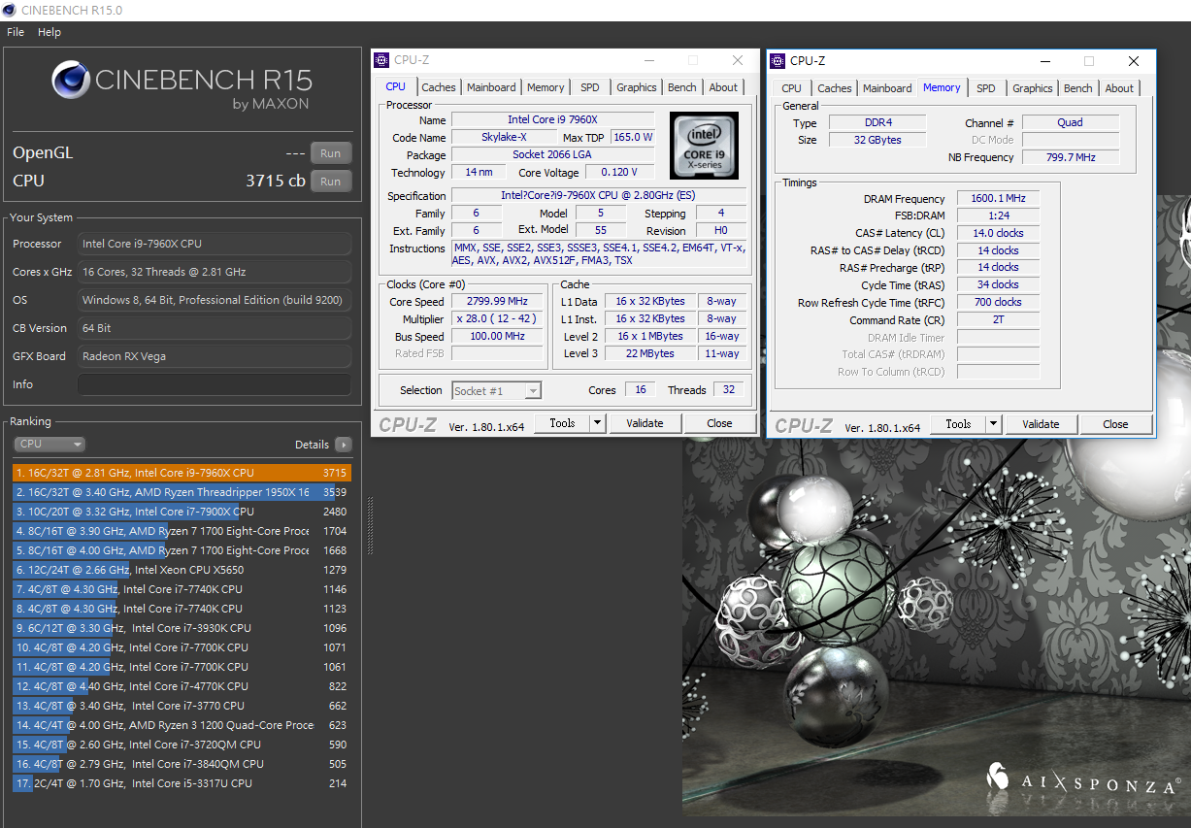1191x828 pixels.
Task: Open the CPU ranking type dropdown
Action: pyautogui.click(x=50, y=445)
